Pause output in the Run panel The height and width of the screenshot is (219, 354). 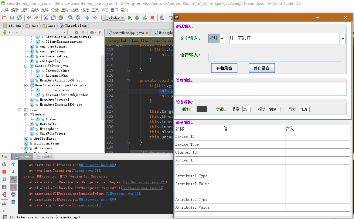click(4, 179)
